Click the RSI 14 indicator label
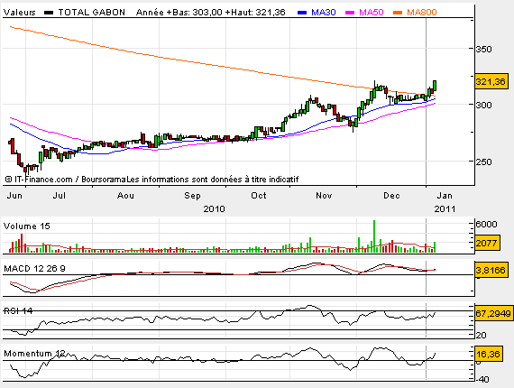The height and width of the screenshot is (388, 514). [x=18, y=310]
